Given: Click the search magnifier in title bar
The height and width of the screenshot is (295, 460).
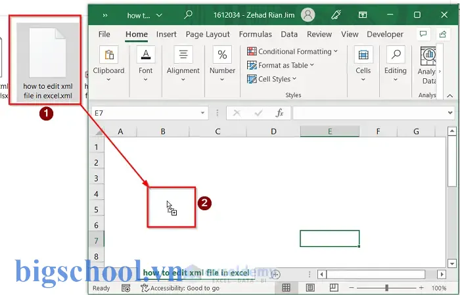Looking at the screenshot, I should pos(188,14).
